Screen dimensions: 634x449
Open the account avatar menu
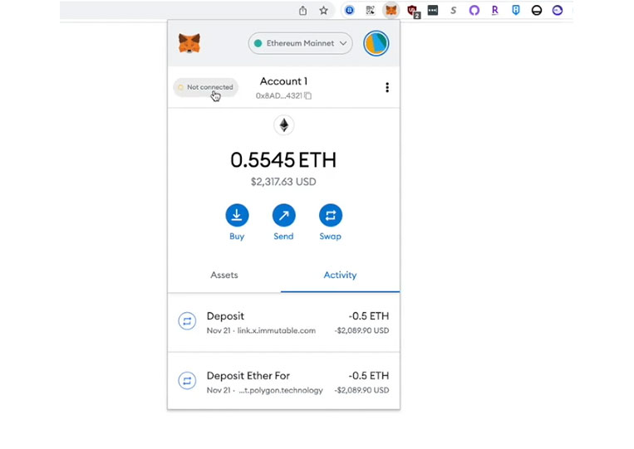(x=376, y=43)
